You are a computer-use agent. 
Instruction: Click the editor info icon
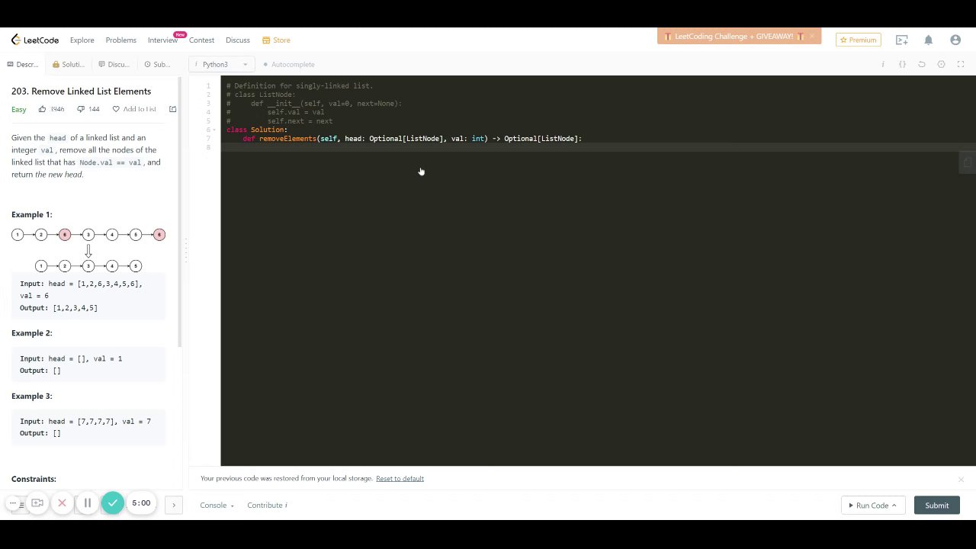pyautogui.click(x=883, y=64)
